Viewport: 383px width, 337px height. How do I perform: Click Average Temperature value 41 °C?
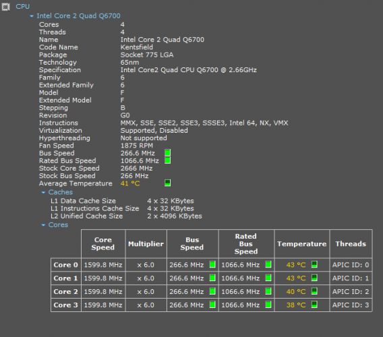tap(130, 183)
